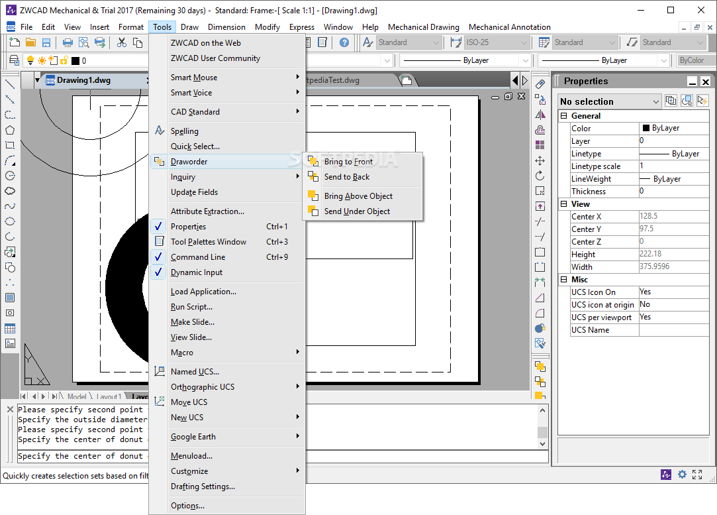Collapse the View properties section
The width and height of the screenshot is (717, 515).
tap(564, 204)
